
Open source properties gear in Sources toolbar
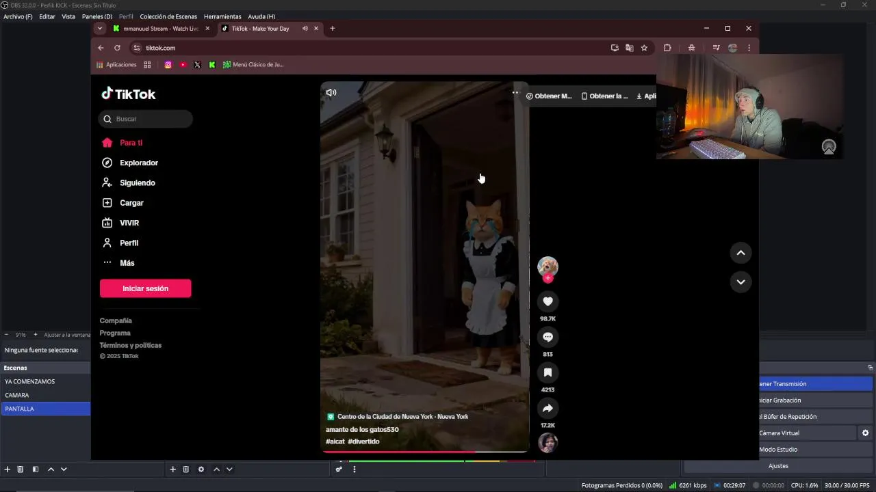(201, 469)
